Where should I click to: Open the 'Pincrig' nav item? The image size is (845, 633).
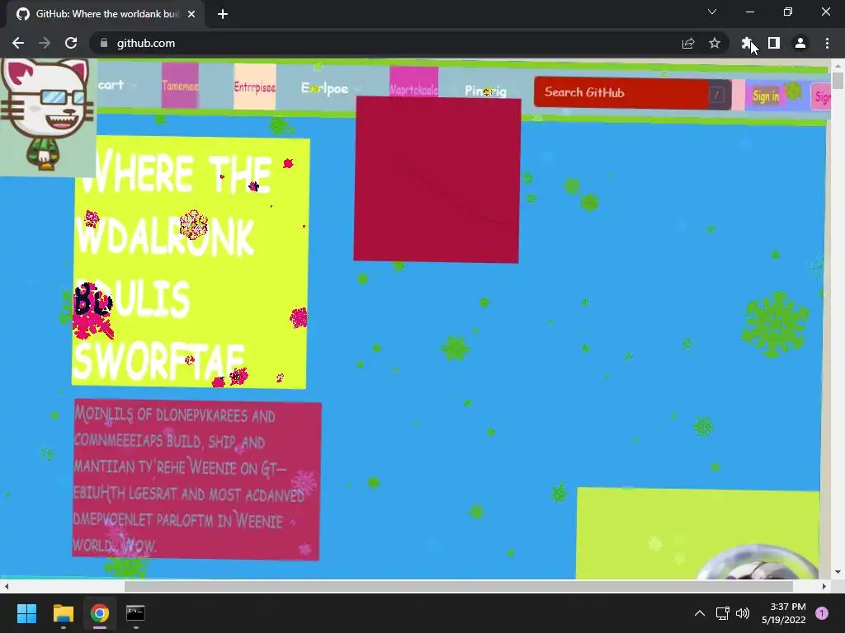click(485, 91)
